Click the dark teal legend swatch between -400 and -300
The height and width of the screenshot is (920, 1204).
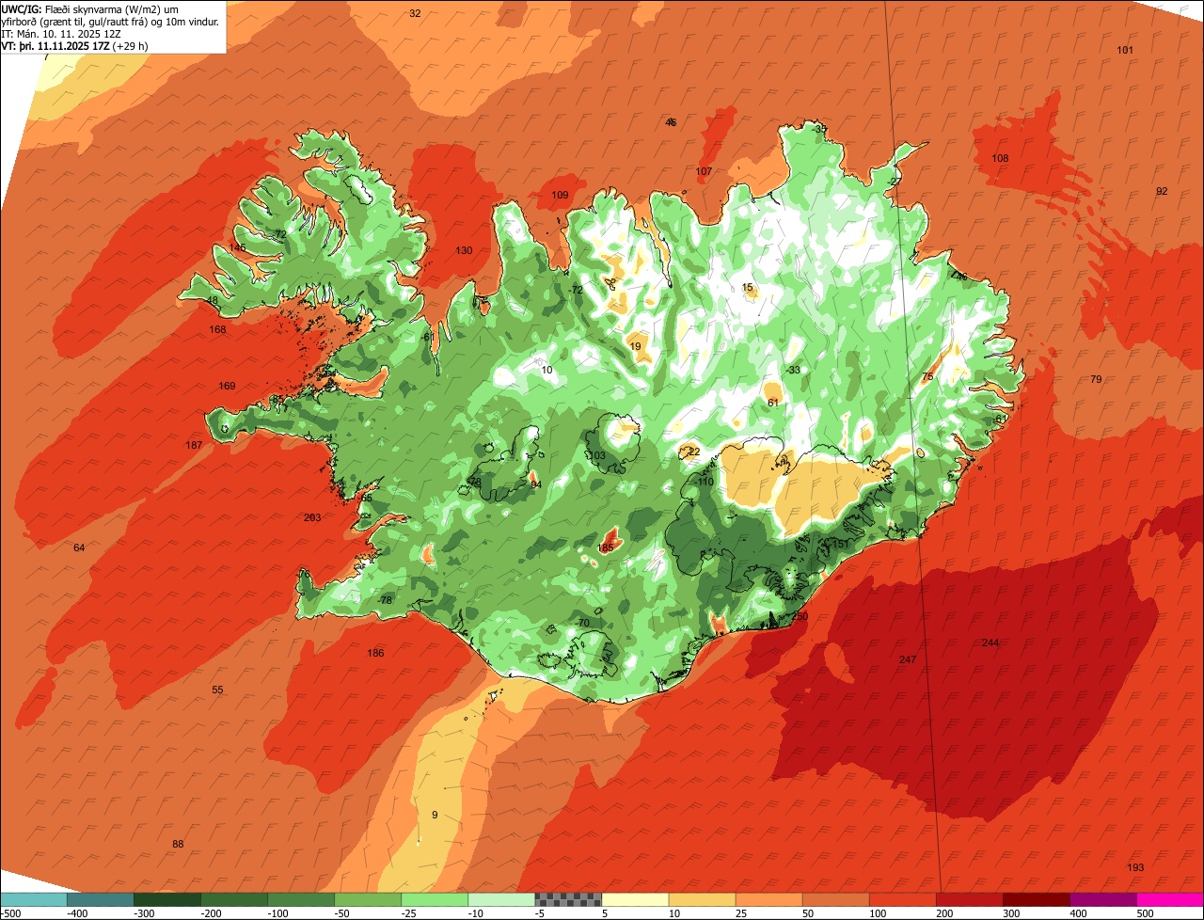pyautogui.click(x=101, y=899)
